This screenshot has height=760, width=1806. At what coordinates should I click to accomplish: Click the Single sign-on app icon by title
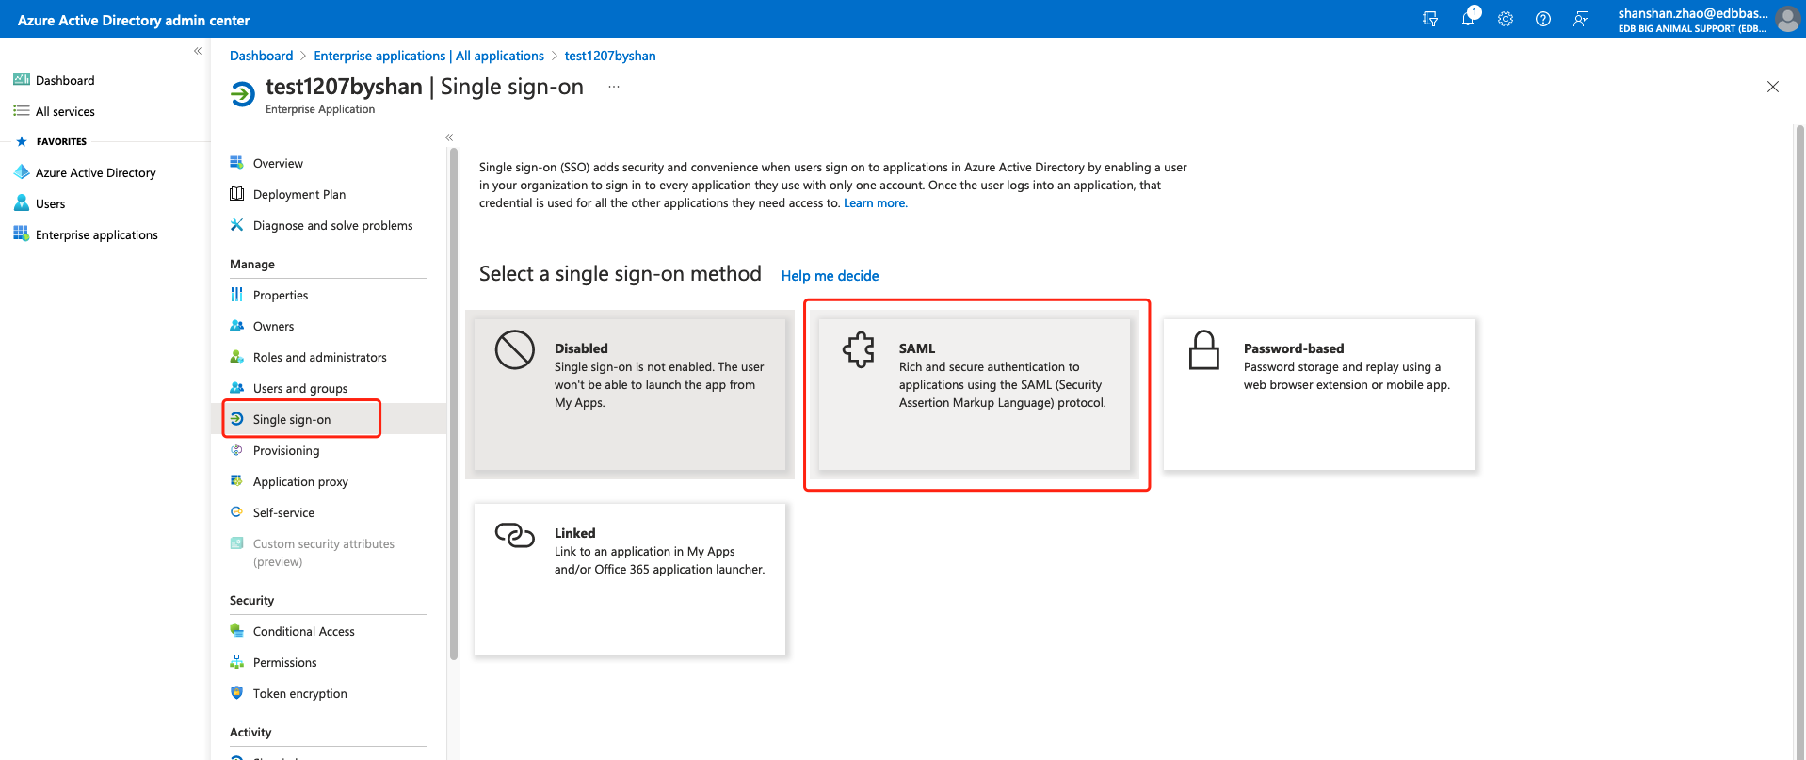(x=243, y=93)
